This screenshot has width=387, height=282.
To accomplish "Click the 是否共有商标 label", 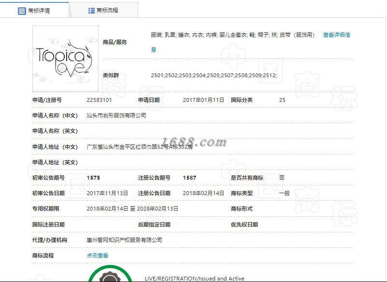I will pos(247,178).
